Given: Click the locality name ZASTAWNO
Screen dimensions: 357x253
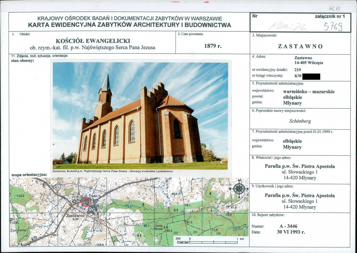Looking at the screenshot, I should [300, 46].
